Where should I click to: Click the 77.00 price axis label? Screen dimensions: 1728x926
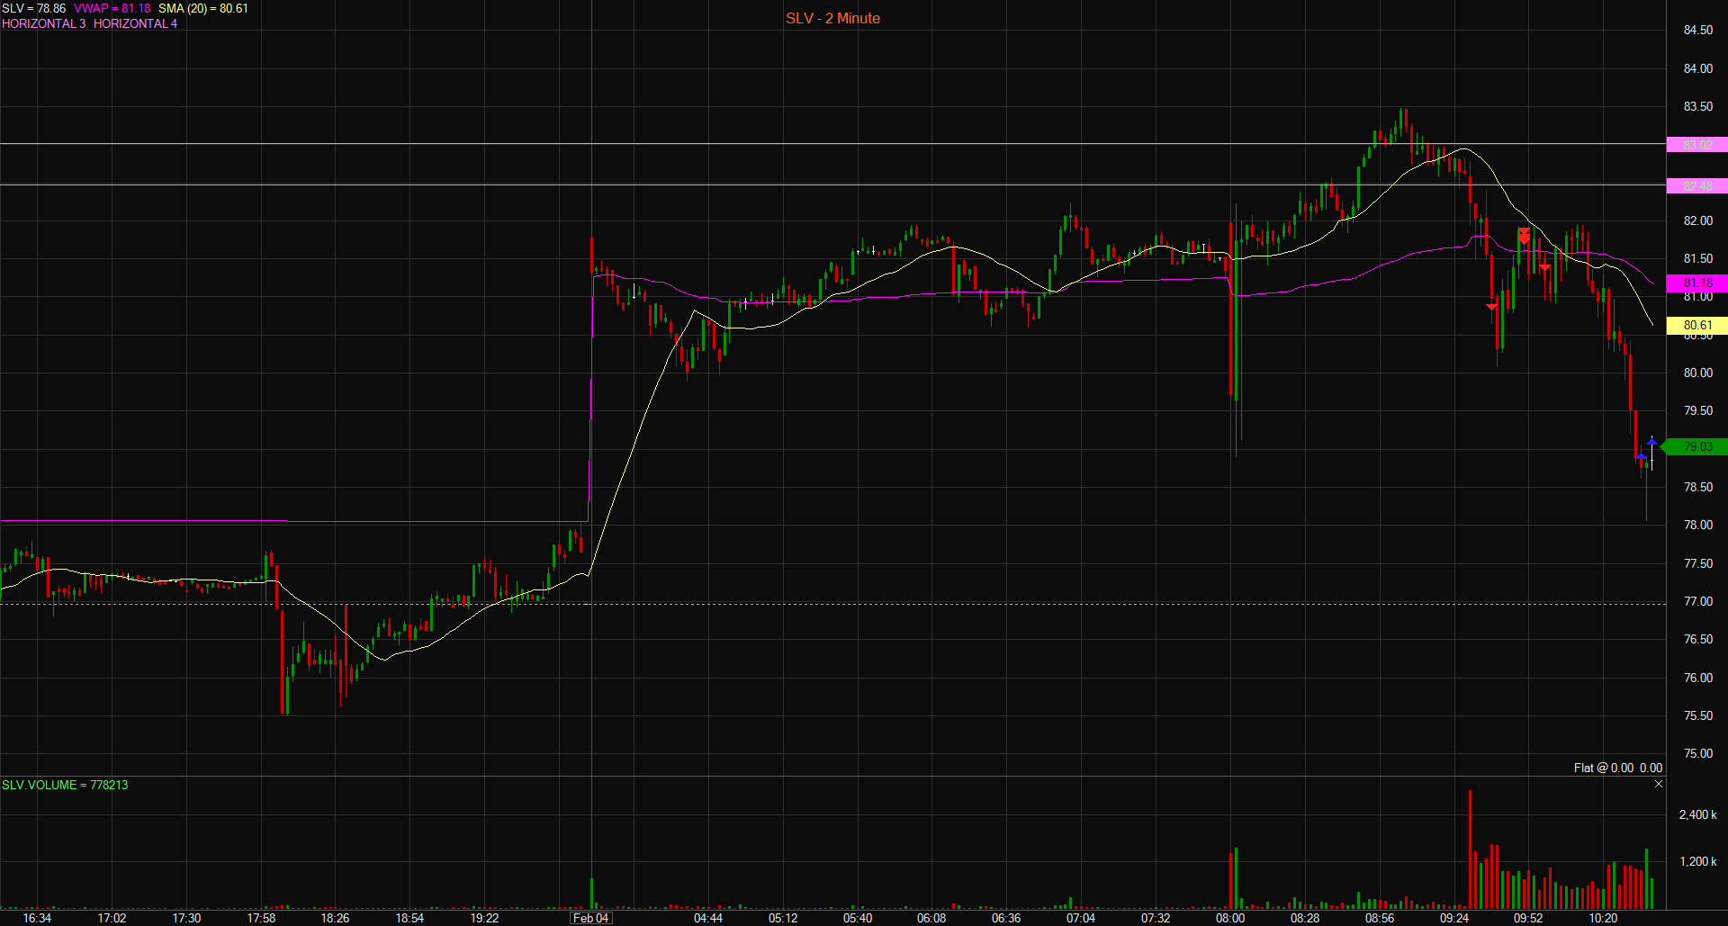click(1698, 602)
